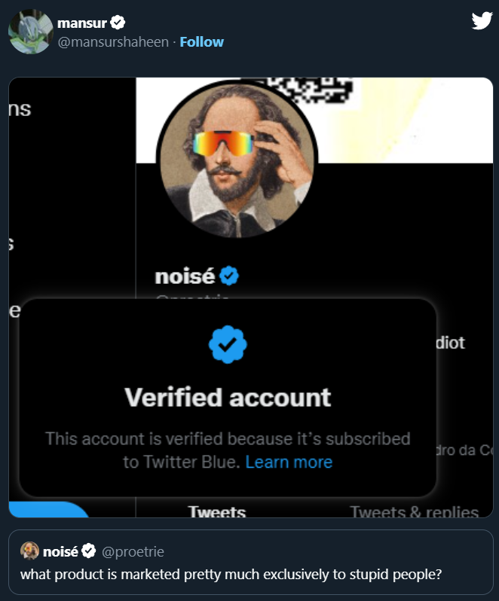
Task: Click the mansur display name
Action: 82,23
